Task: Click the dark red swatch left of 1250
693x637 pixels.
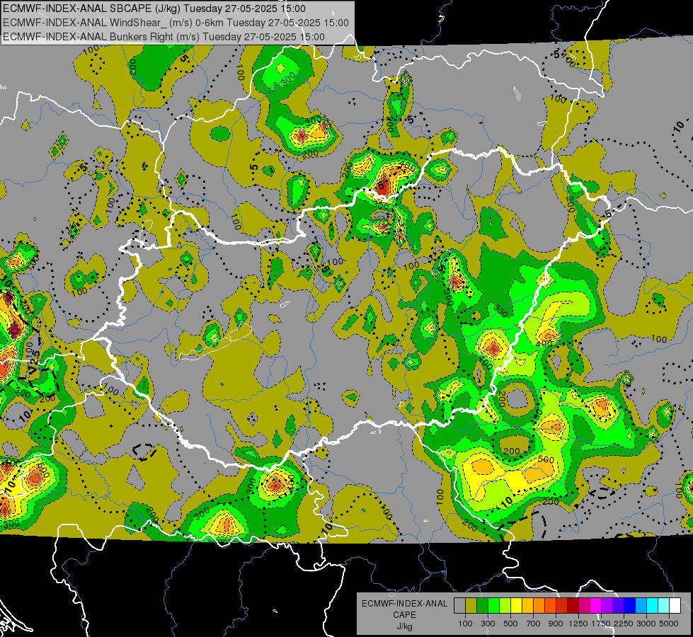Action: coord(573,606)
